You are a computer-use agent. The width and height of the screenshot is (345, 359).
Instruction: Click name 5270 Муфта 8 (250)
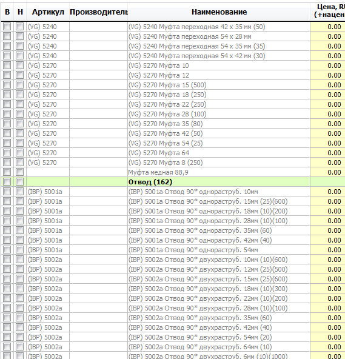pyautogui.click(x=166, y=163)
